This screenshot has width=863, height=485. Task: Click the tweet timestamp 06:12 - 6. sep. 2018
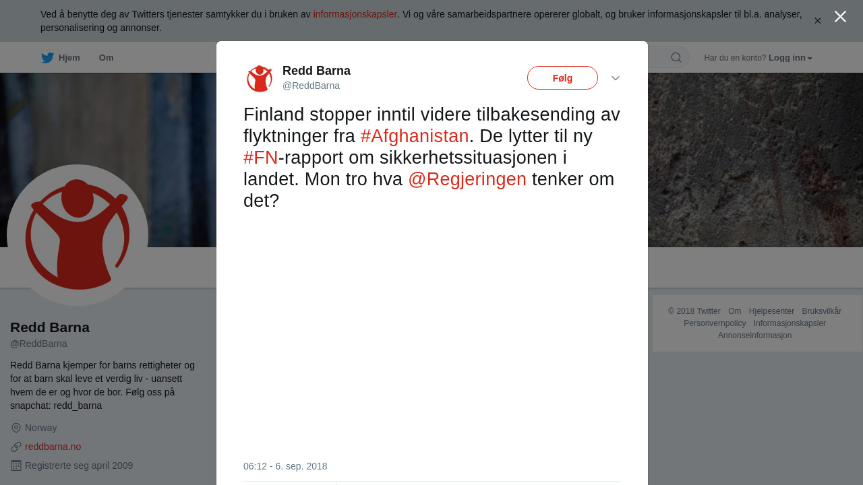[285, 466]
